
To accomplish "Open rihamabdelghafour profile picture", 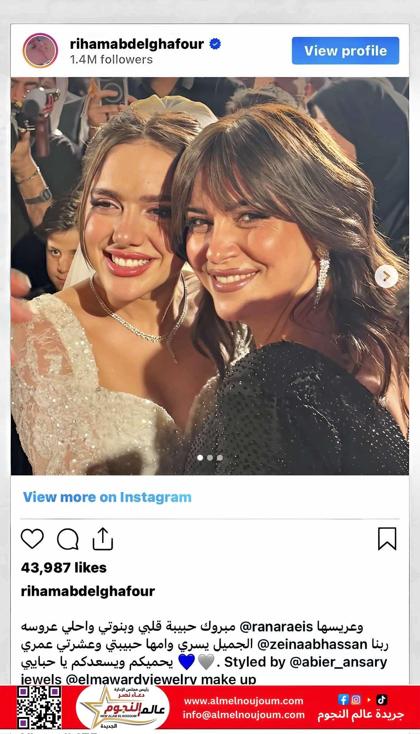I will [x=40, y=51].
